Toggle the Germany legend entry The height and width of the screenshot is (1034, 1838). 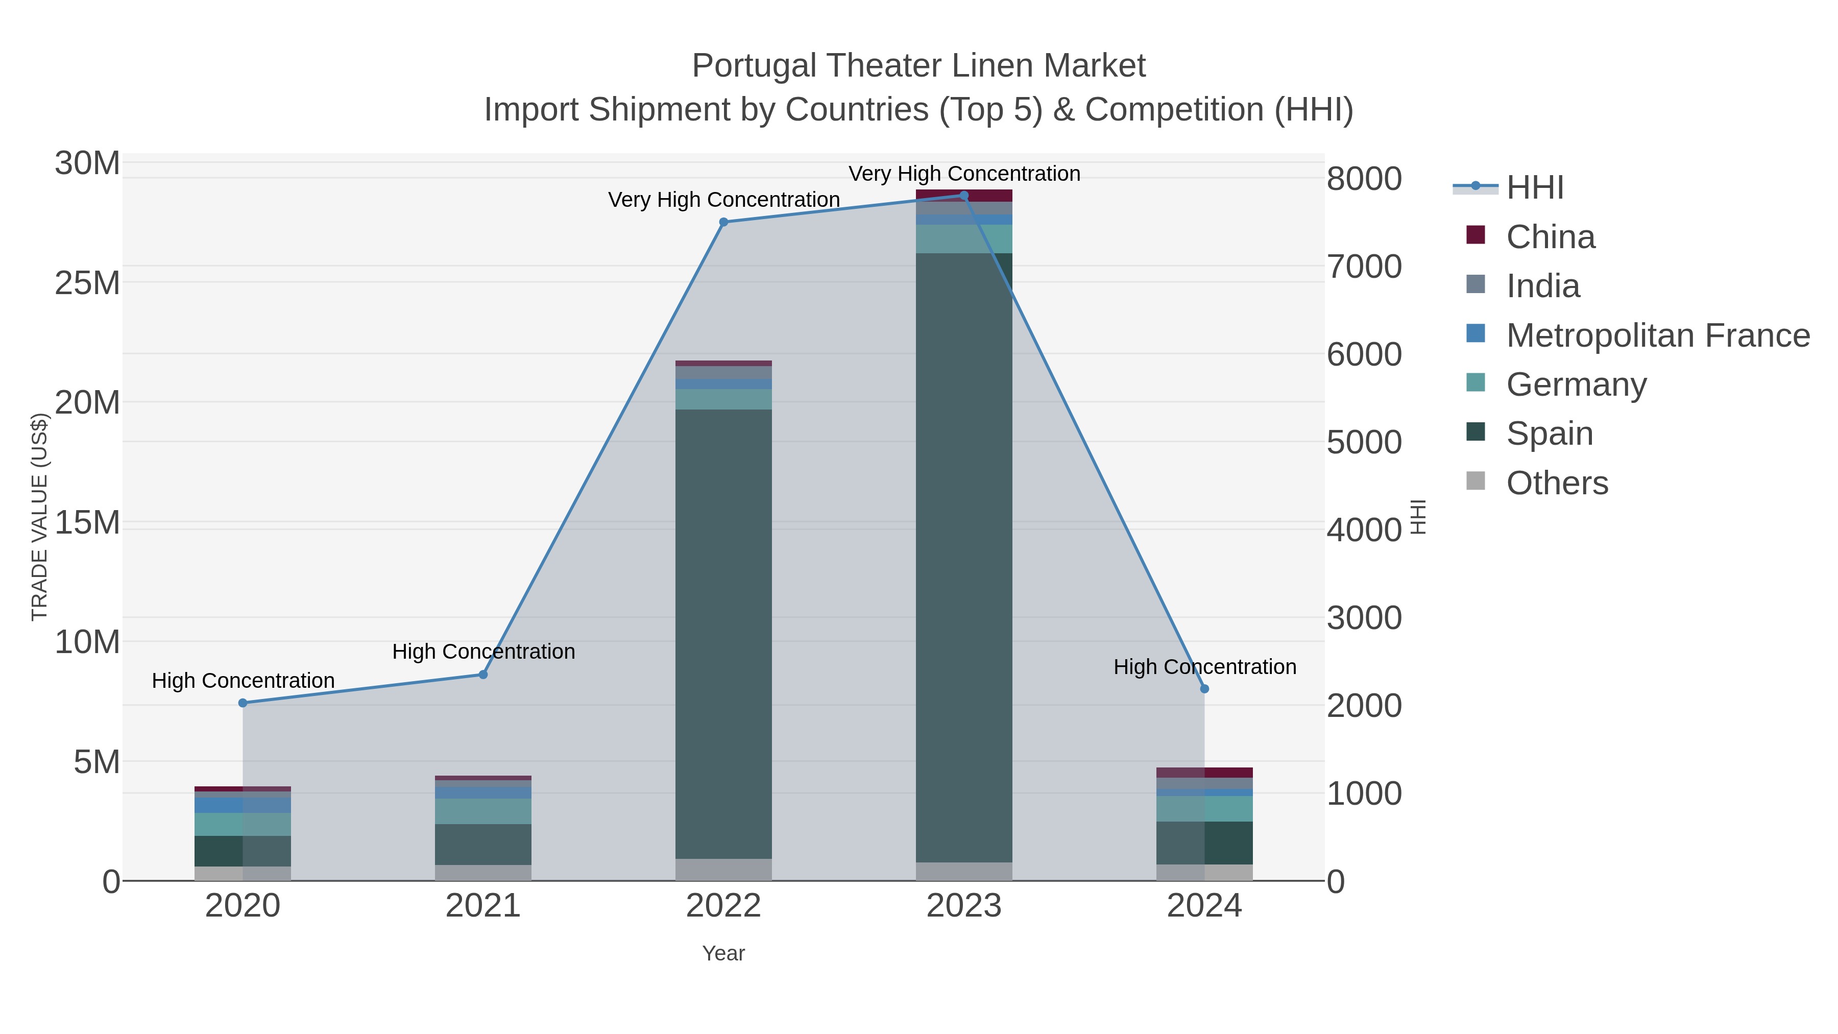1556,384
